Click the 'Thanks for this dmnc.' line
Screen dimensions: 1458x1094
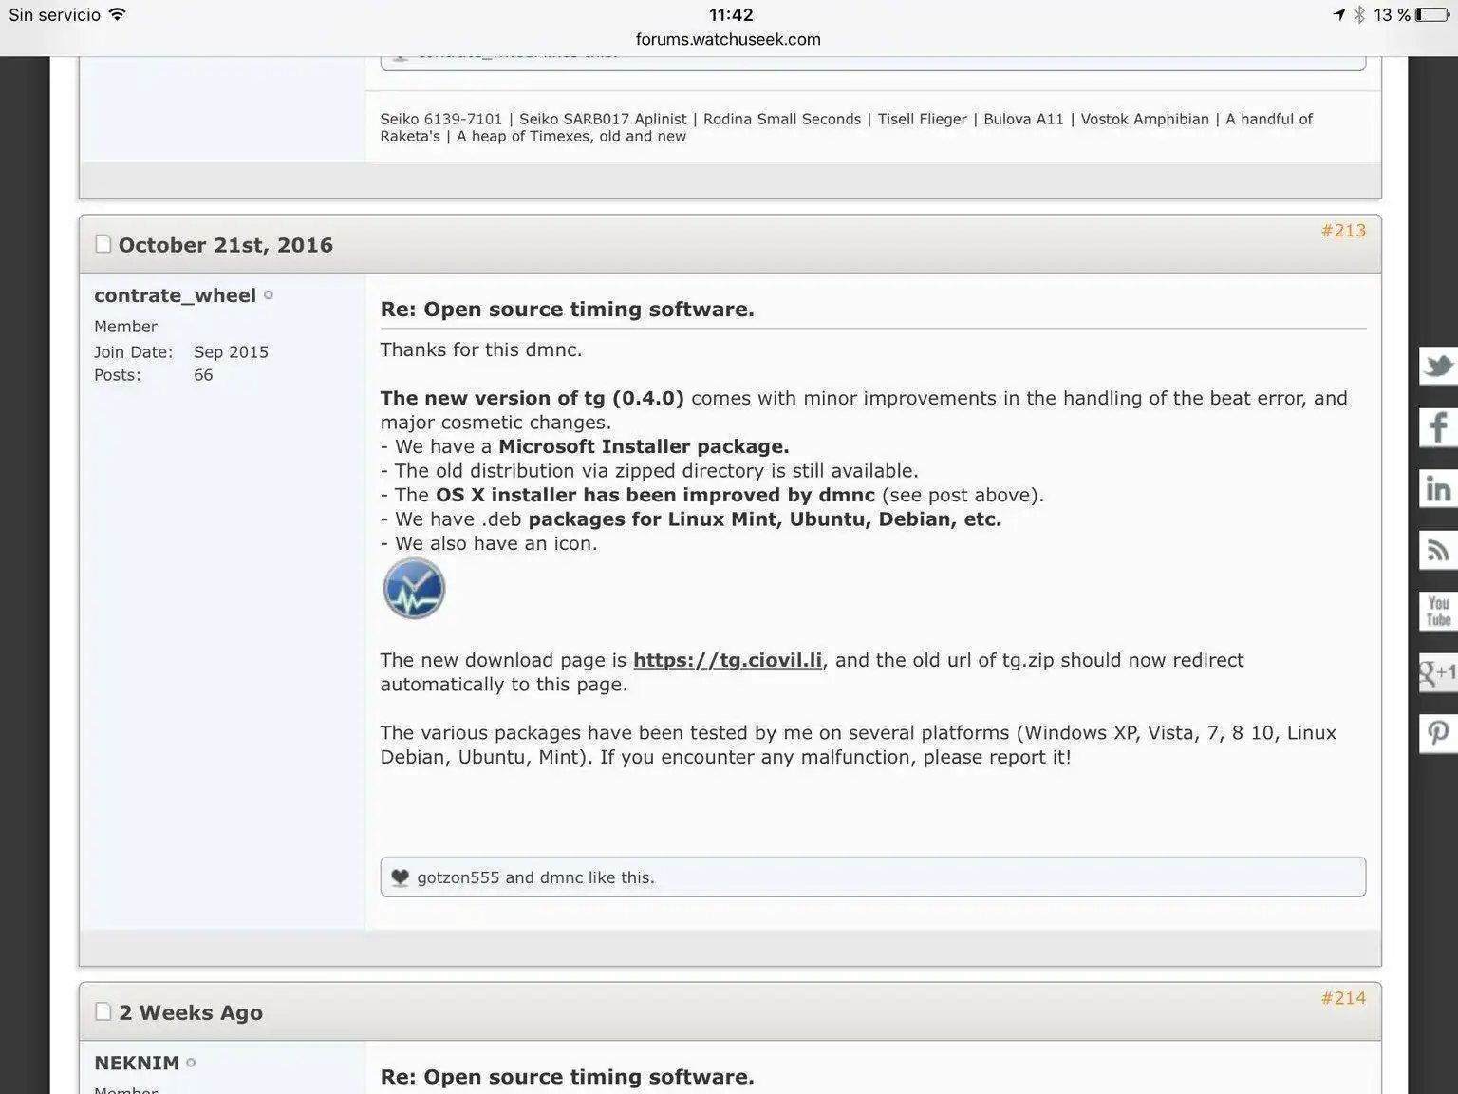[481, 349]
